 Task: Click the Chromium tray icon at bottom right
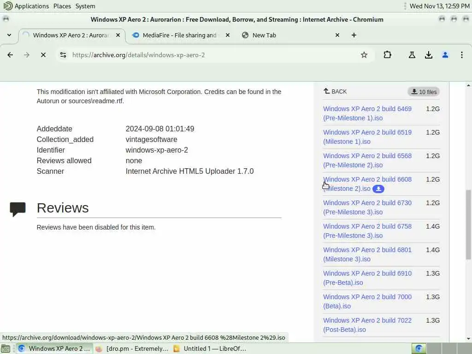click(419, 348)
